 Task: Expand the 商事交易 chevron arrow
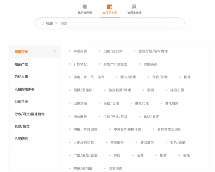point(55,52)
